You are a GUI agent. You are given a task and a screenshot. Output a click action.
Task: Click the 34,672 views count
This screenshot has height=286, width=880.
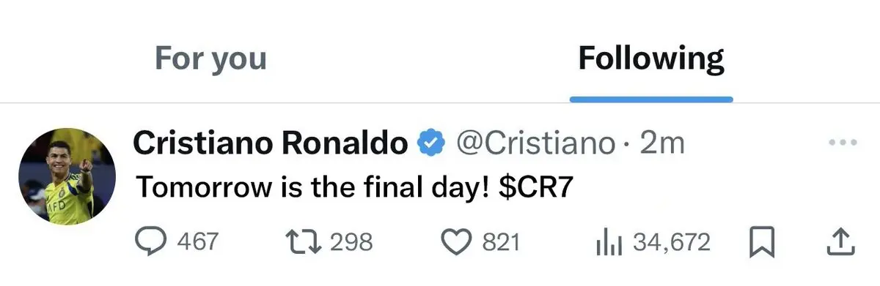click(x=672, y=242)
